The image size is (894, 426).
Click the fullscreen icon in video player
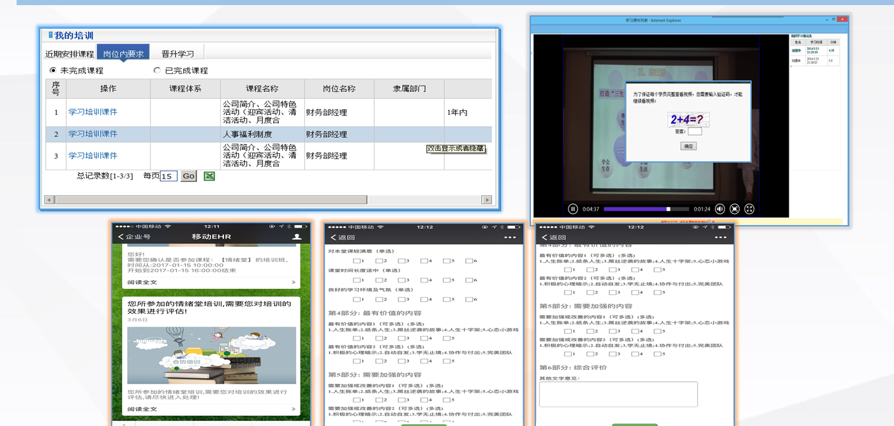point(749,209)
